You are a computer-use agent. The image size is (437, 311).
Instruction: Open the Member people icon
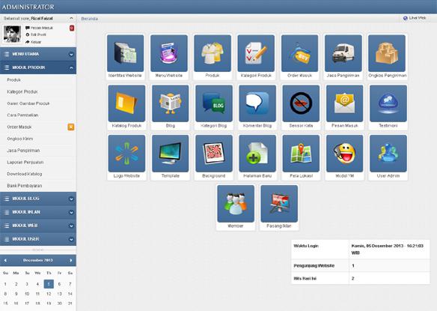coord(236,204)
